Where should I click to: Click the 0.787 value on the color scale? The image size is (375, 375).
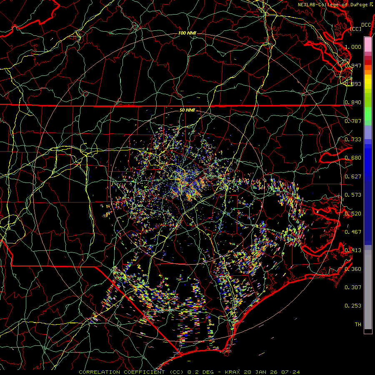[353, 121]
